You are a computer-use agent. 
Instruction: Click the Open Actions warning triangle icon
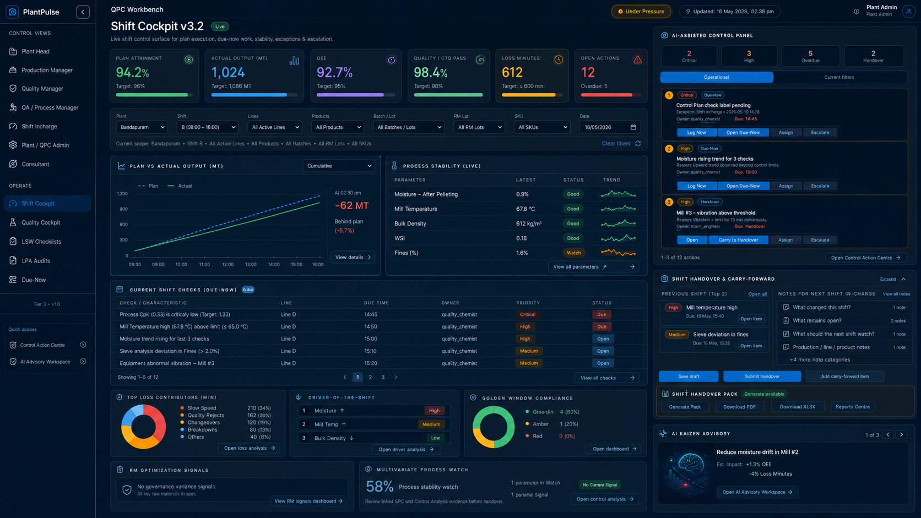point(637,59)
